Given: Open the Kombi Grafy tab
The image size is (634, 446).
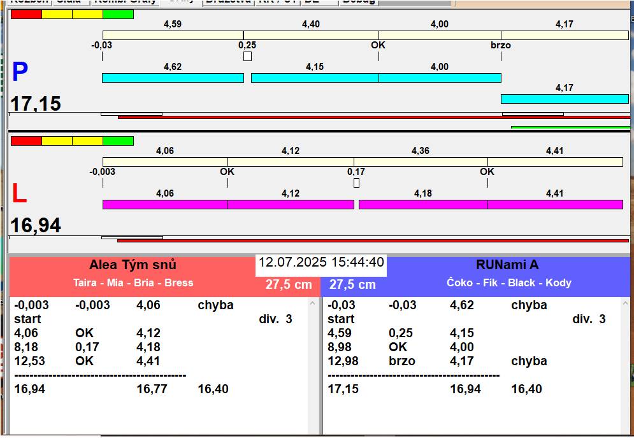Looking at the screenshot, I should (124, 2).
